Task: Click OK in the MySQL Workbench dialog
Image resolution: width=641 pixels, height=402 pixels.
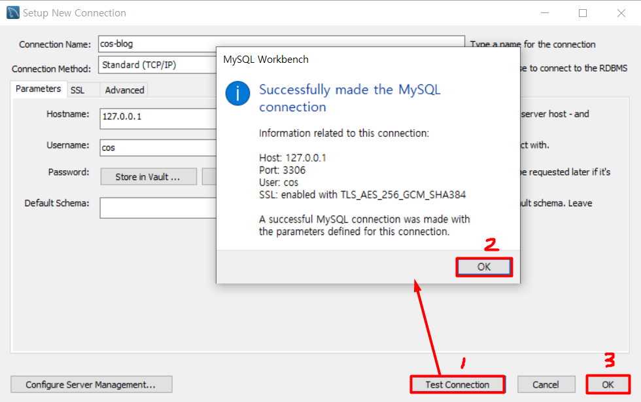Action: pyautogui.click(x=484, y=267)
